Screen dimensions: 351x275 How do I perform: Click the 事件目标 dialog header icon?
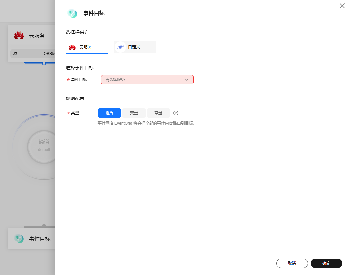72,13
